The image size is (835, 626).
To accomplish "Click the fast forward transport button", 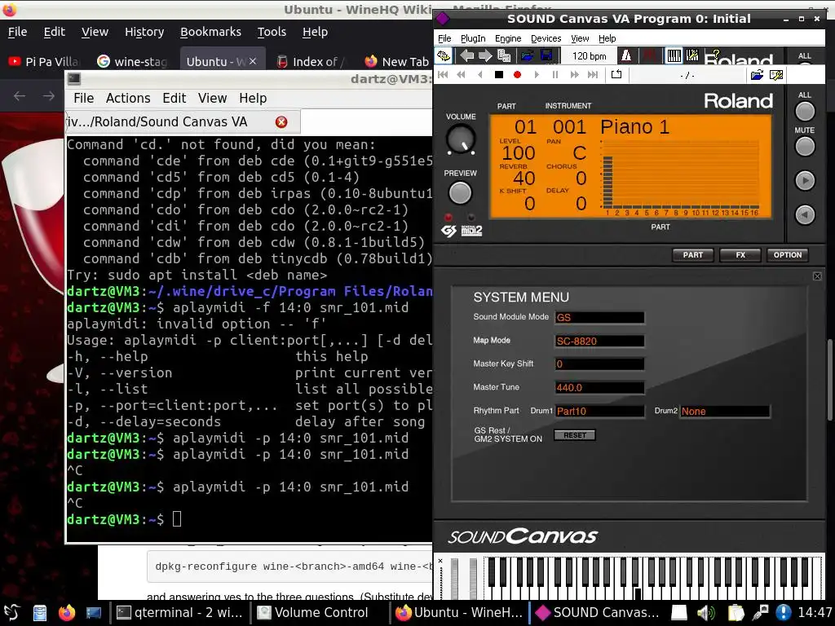I will point(574,75).
